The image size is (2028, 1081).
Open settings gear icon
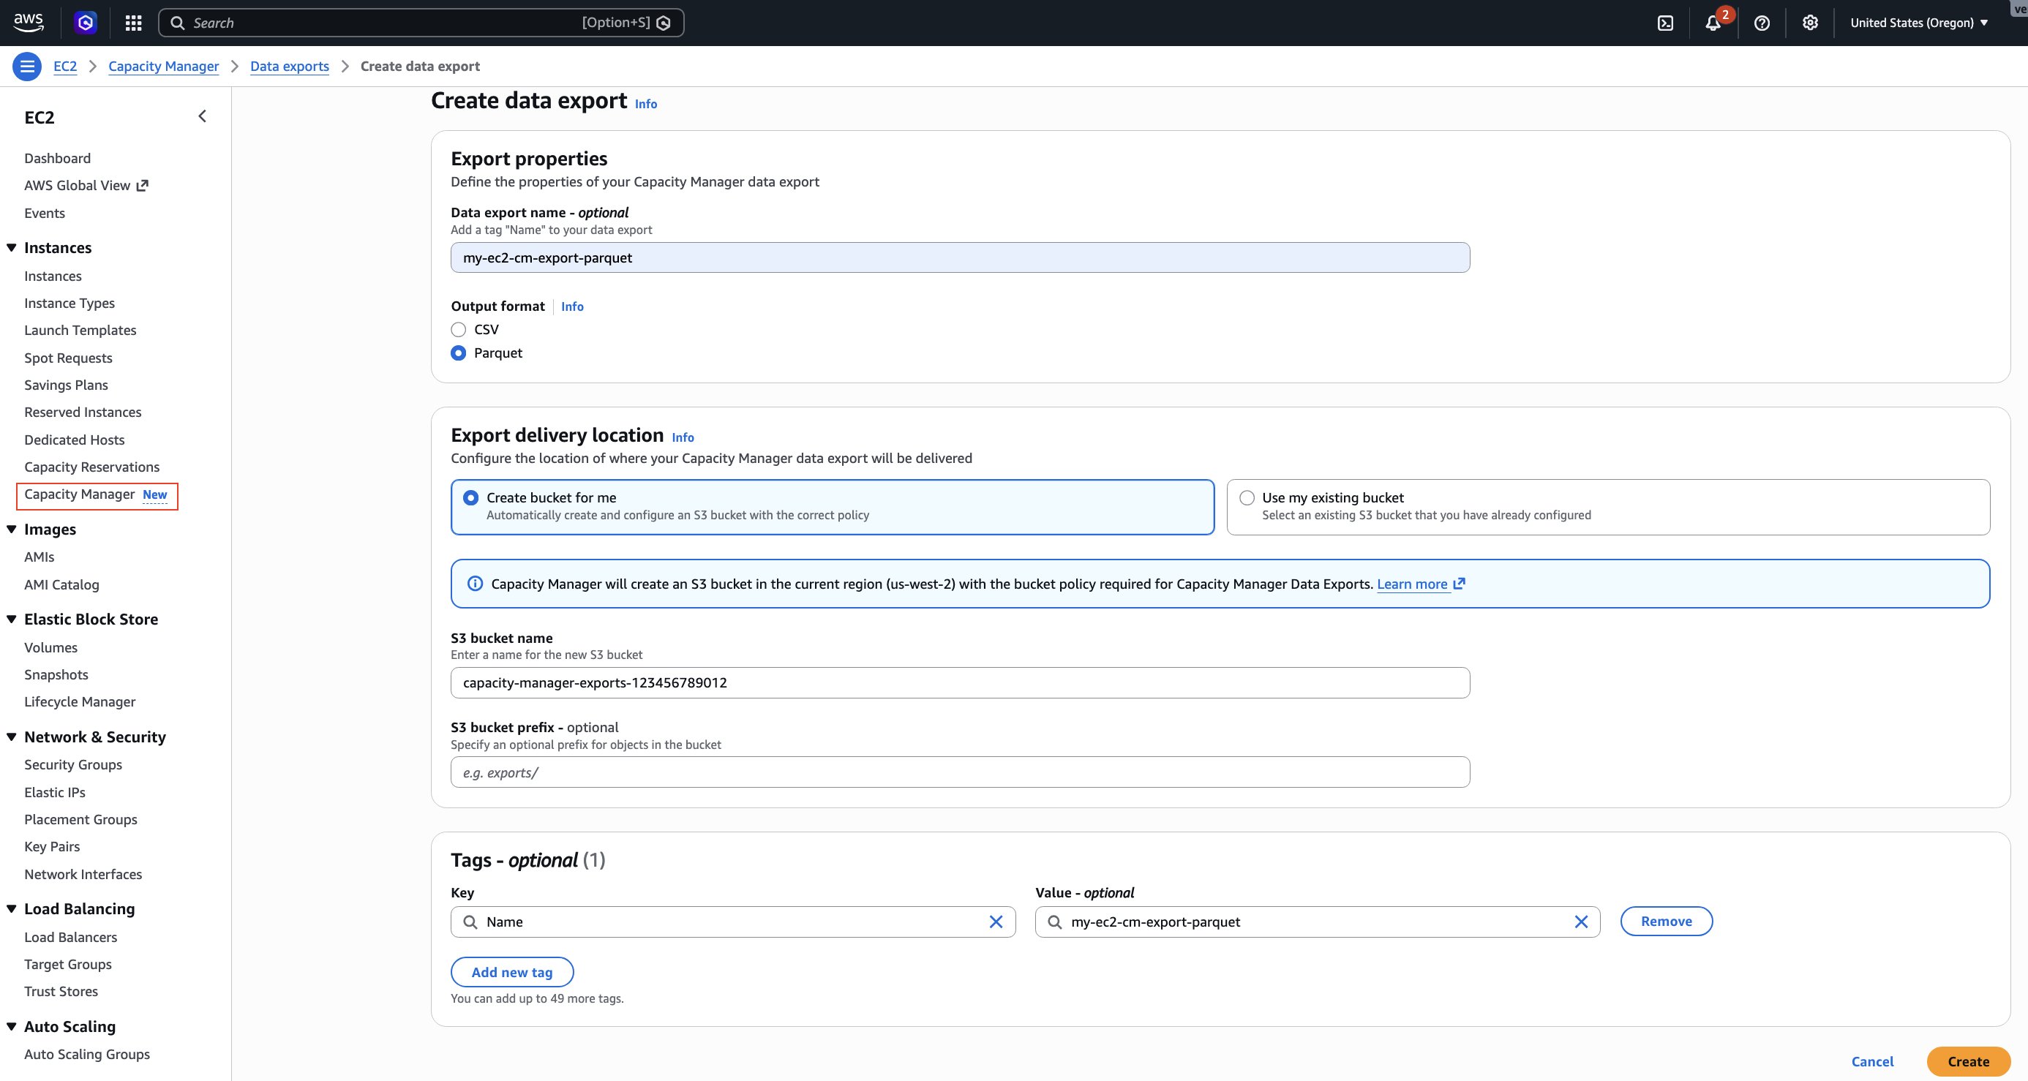coord(1810,23)
